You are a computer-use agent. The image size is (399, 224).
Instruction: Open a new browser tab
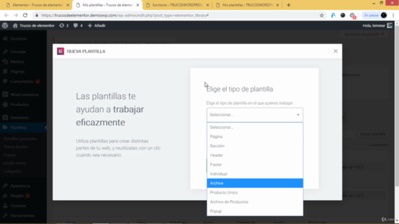pos(289,5)
